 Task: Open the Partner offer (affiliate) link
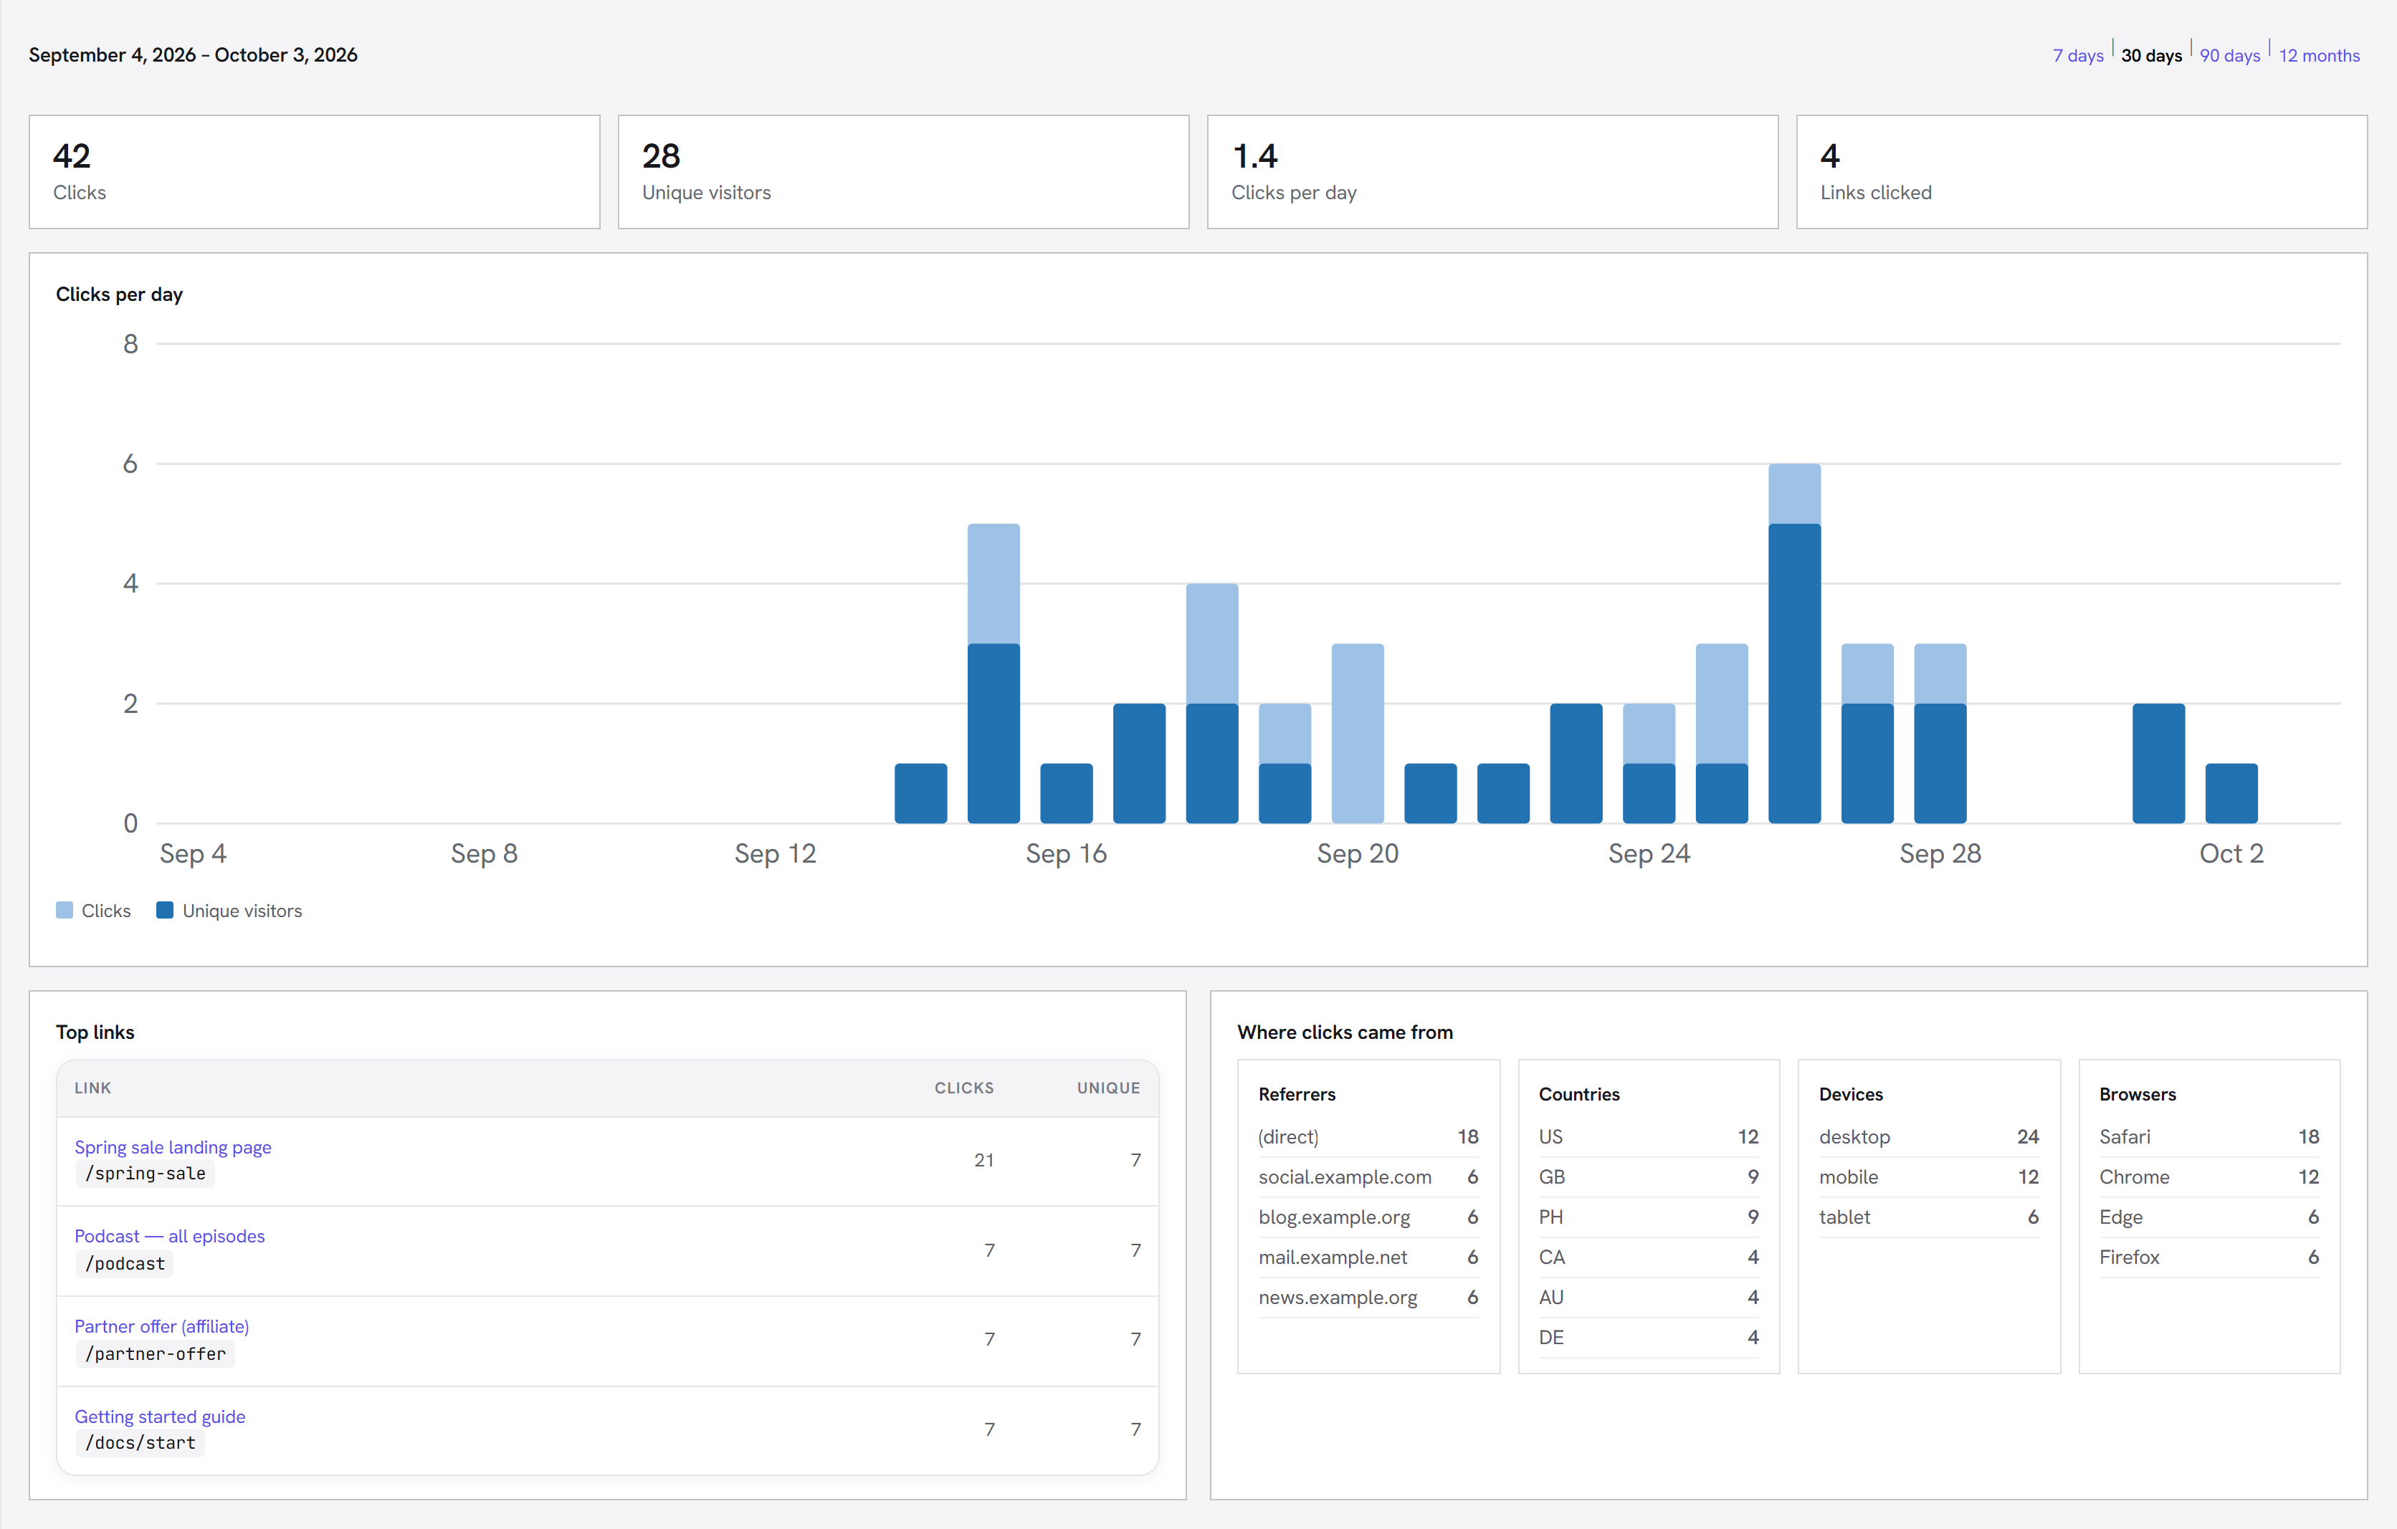pos(161,1326)
